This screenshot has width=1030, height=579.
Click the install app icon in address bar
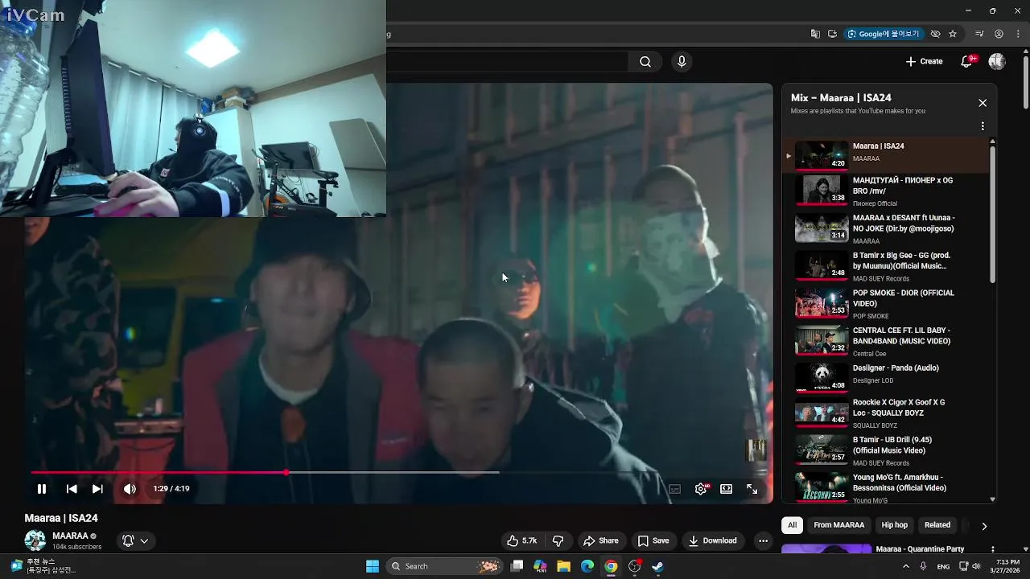[x=832, y=34]
